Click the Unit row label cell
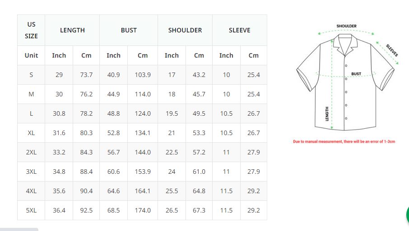This screenshot has width=409, height=231. [31, 55]
